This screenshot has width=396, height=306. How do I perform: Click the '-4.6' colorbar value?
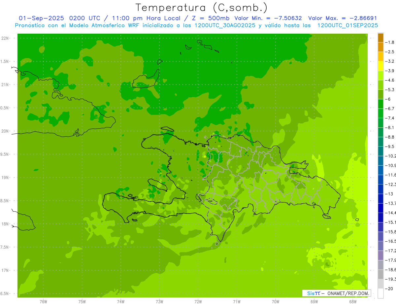pos(390,80)
